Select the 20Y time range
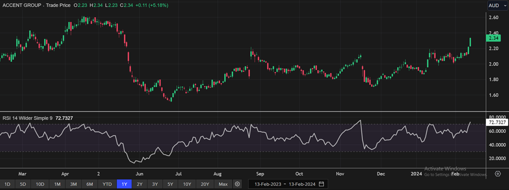This screenshot has height=190, width=509. point(205,184)
